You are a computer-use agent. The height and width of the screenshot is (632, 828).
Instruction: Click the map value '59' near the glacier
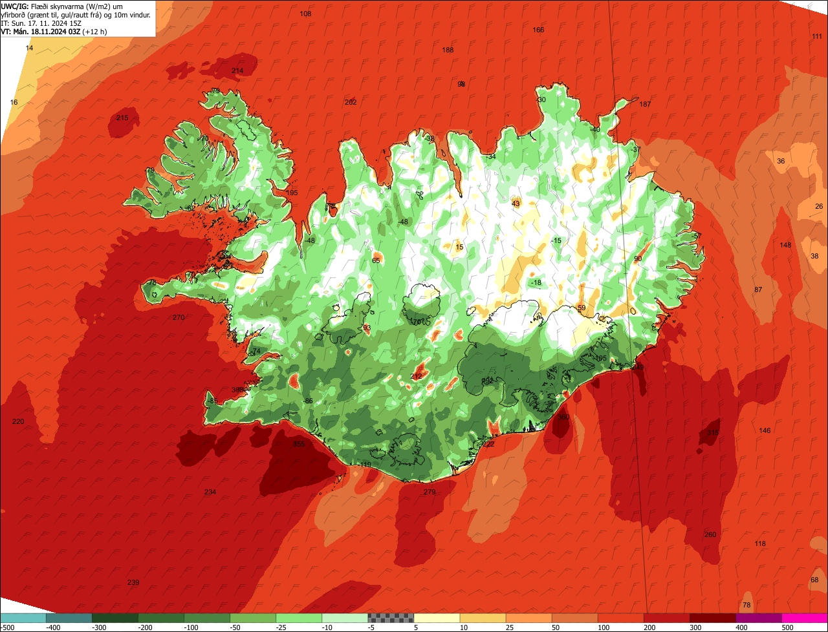tap(582, 308)
